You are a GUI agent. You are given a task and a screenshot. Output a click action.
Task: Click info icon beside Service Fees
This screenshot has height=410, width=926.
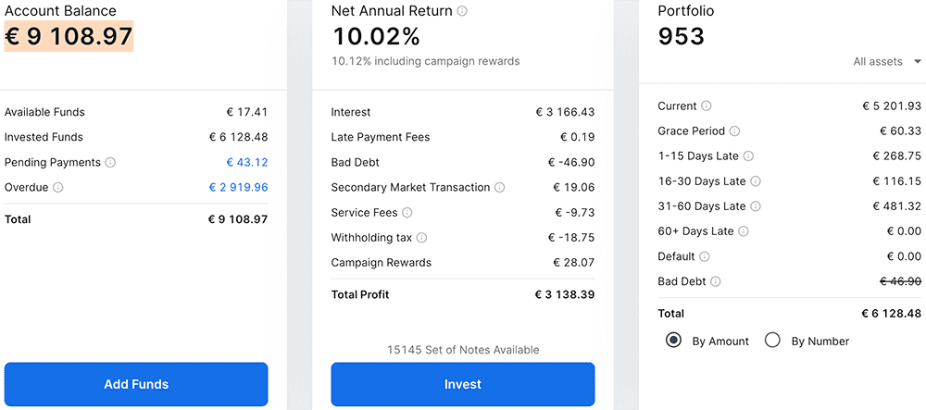coord(407,213)
